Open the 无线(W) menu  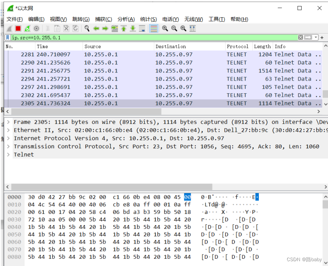194,19
